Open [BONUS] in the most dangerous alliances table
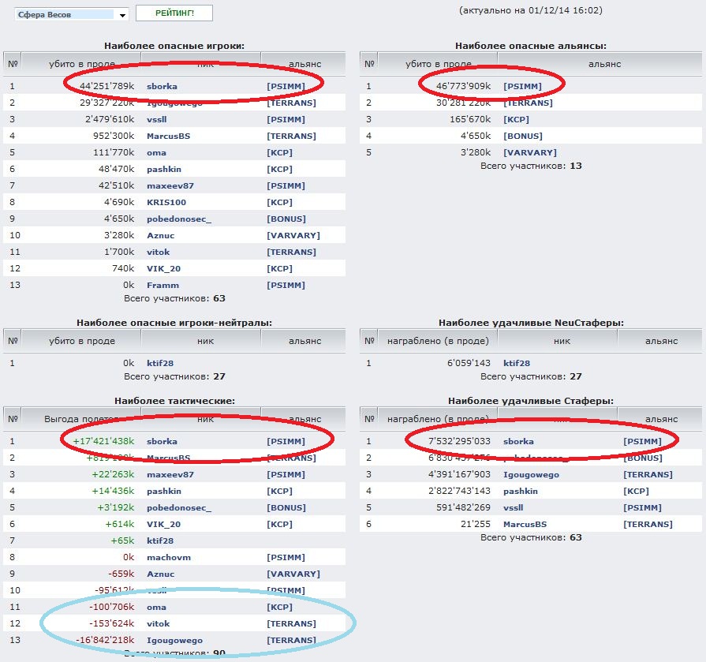The height and width of the screenshot is (662, 706). coord(521,136)
